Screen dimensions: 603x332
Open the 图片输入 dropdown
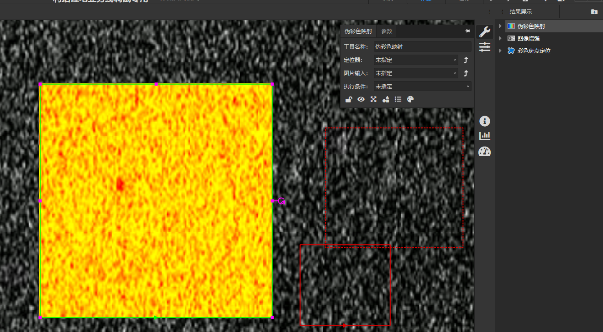(x=415, y=73)
